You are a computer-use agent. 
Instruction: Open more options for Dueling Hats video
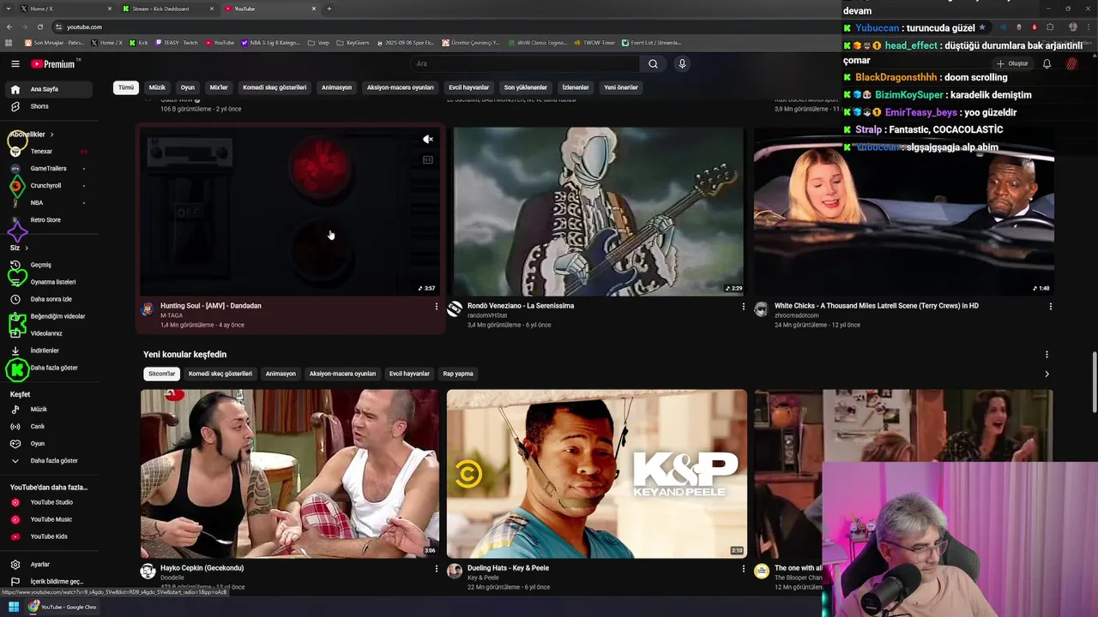(743, 569)
